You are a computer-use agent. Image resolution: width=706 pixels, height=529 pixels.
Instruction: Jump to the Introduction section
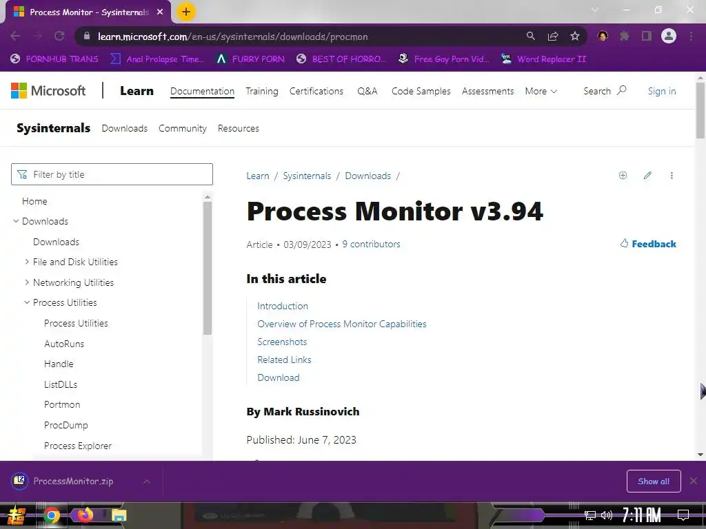click(283, 306)
